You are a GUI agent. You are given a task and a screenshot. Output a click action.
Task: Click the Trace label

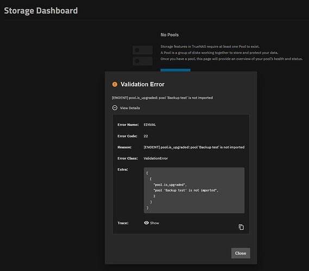click(123, 223)
